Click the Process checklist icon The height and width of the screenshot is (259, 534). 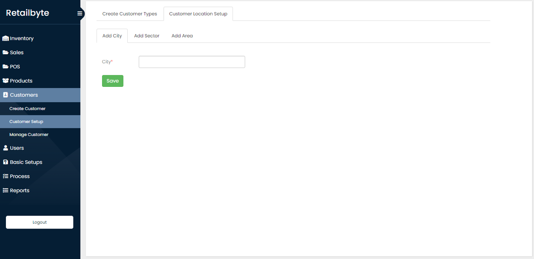[6, 176]
